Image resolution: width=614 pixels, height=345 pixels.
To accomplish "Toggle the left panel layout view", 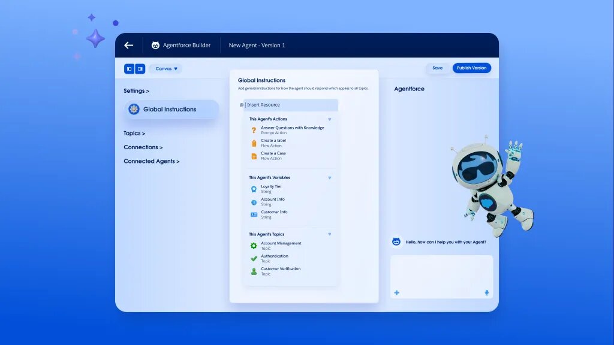I will pos(129,68).
